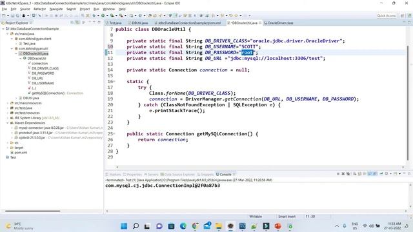413x232 pixels.
Task: Switch to OracleDriver.class tab
Action: coord(280,23)
